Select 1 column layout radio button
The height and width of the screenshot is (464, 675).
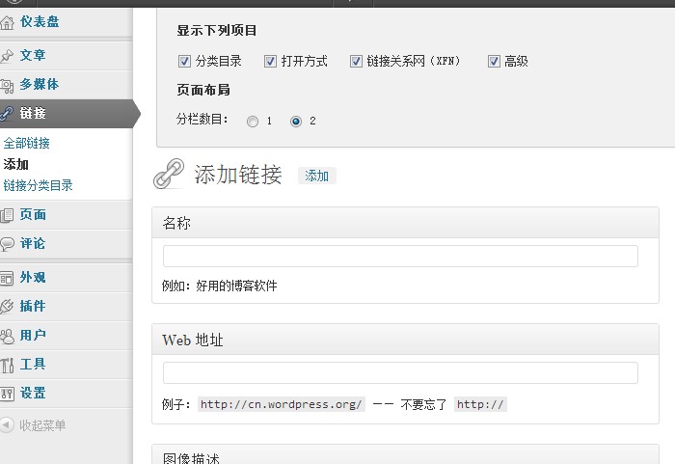point(253,122)
